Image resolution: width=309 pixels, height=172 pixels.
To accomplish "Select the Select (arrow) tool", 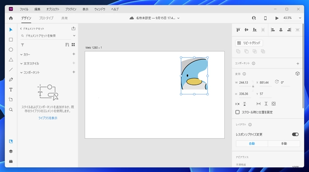I will click(11, 29).
